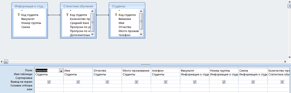
Task: Select Имя field in Студенты table
Action: (x=121, y=23)
